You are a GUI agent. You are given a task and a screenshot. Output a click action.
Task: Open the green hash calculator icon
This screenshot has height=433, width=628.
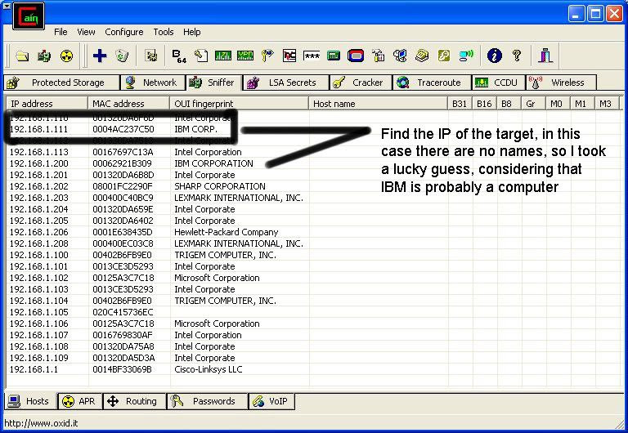click(334, 56)
